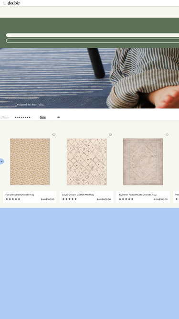Open the Posy Neutral Chenille Rug image
The width and height of the screenshot is (179, 319).
[x=30, y=162]
